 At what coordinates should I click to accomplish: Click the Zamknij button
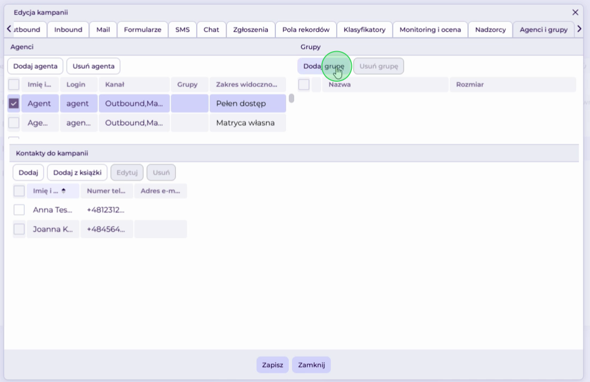311,365
